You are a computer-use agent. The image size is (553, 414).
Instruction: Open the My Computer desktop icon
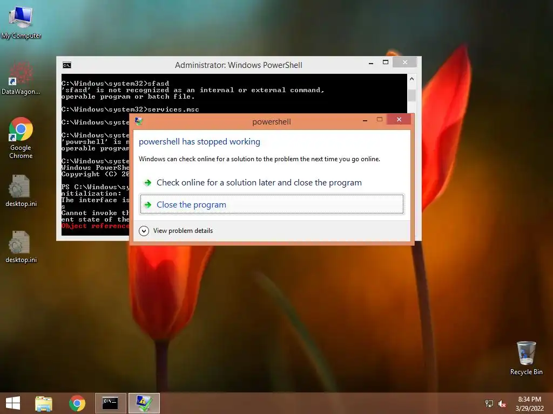pos(21,22)
